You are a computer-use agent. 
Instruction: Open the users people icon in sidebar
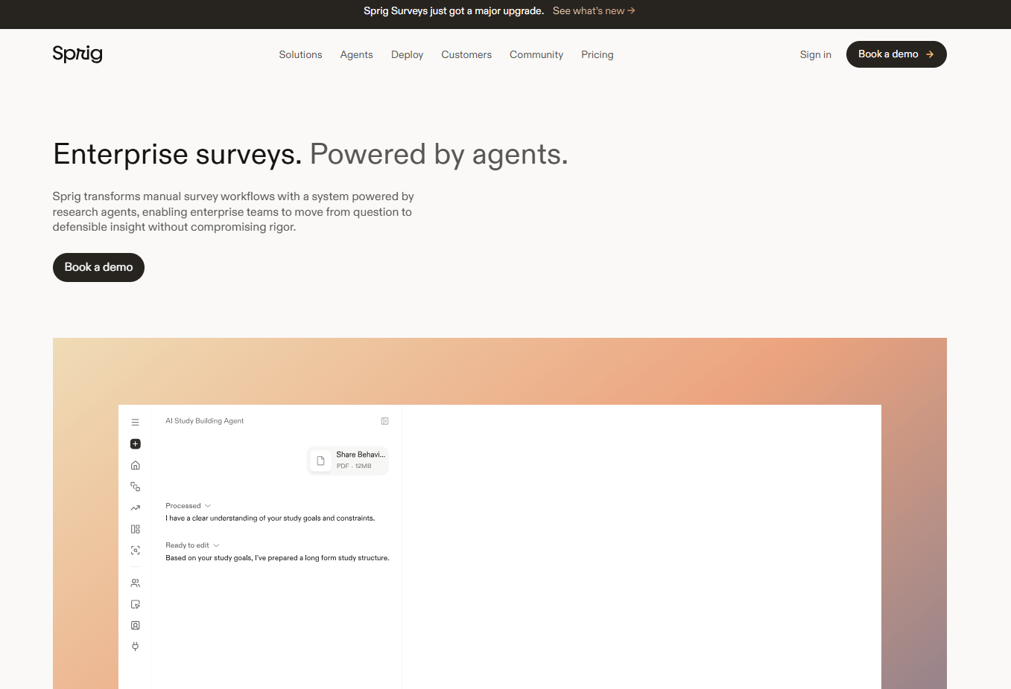click(135, 583)
